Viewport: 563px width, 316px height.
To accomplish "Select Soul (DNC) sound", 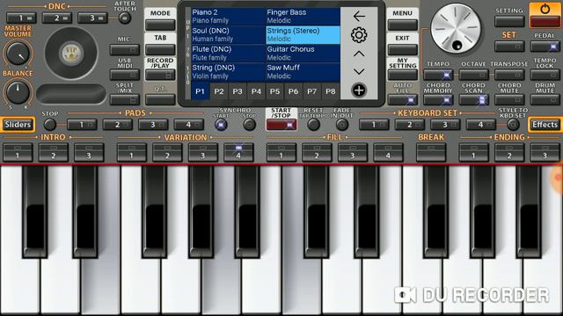I will point(228,35).
